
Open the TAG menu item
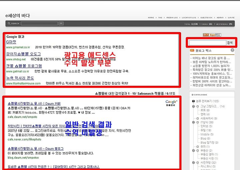click(x=160, y=18)
